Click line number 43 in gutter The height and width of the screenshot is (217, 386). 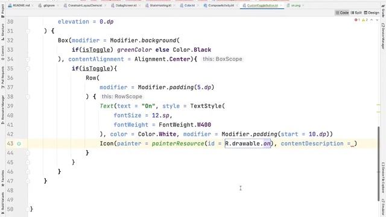[10, 143]
